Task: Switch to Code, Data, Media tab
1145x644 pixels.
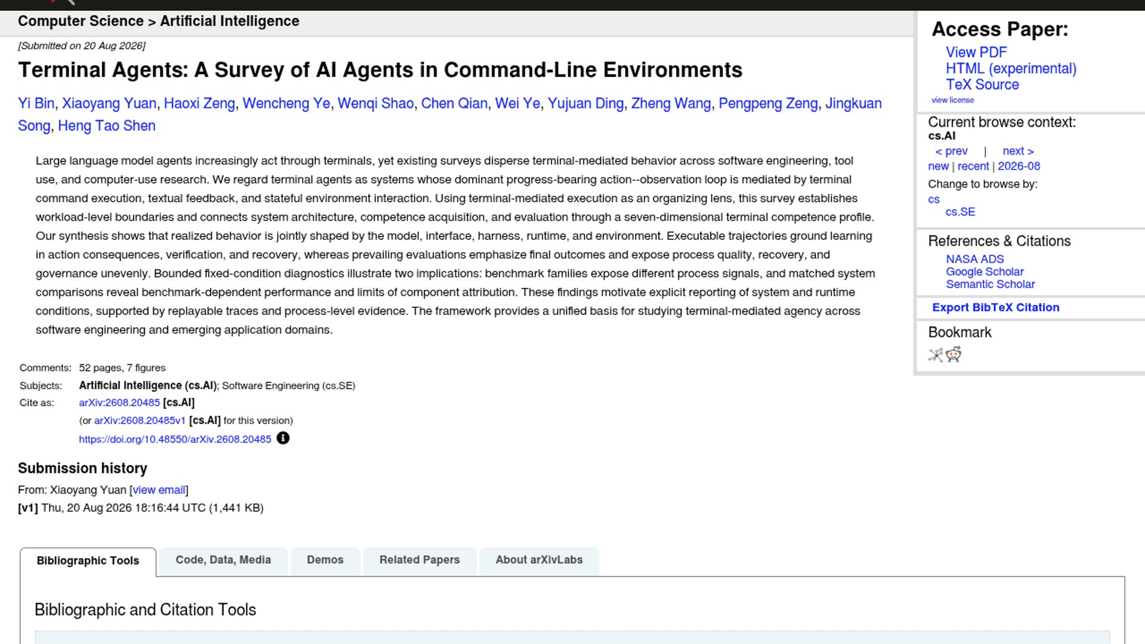Action: tap(223, 560)
